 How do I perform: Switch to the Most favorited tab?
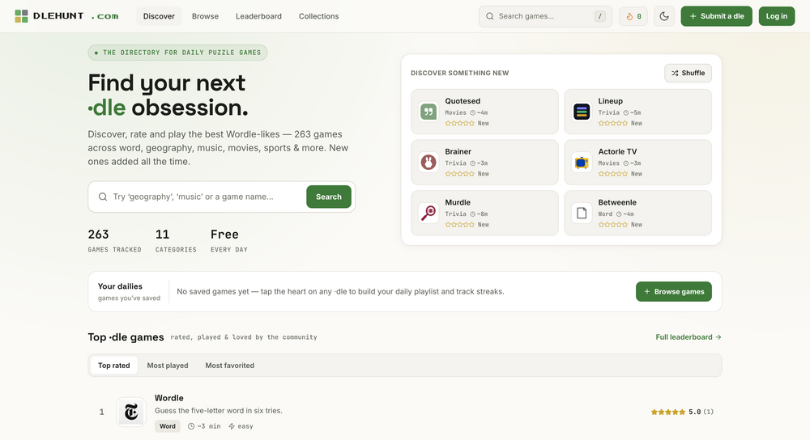tap(230, 366)
